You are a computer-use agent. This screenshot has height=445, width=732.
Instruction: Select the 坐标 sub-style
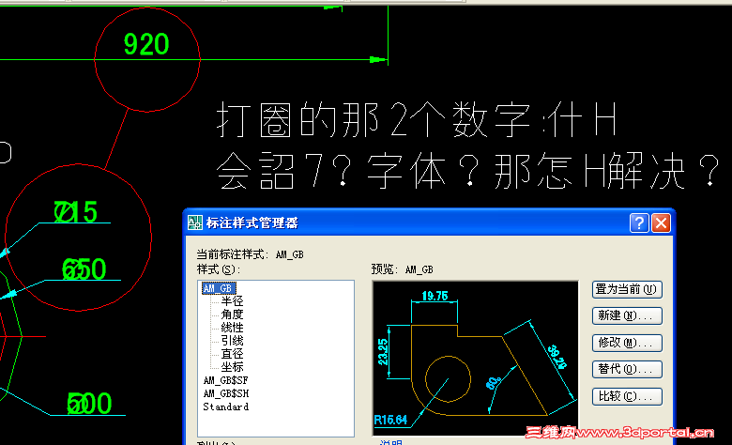232,367
